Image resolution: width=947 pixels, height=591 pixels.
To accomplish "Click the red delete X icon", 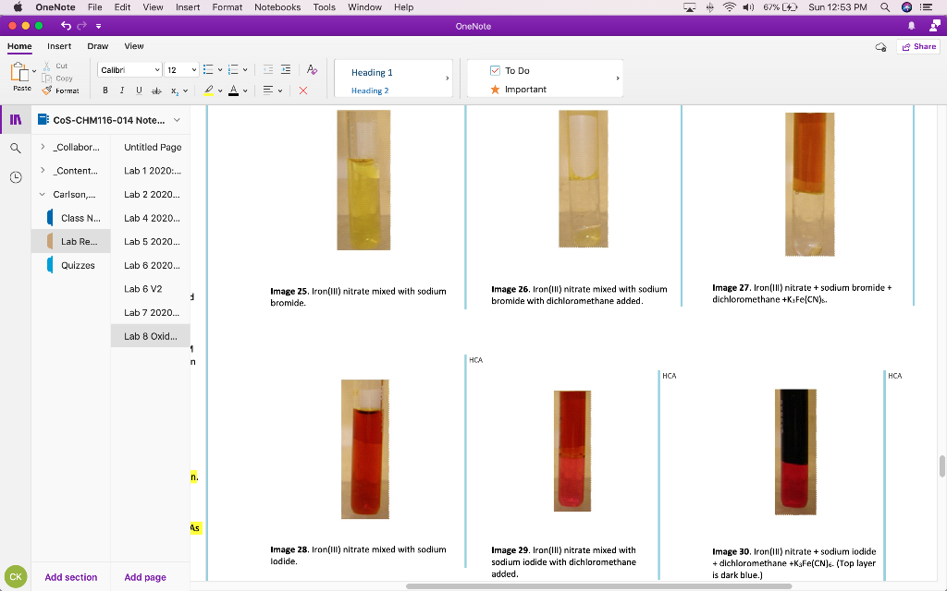I will (303, 90).
